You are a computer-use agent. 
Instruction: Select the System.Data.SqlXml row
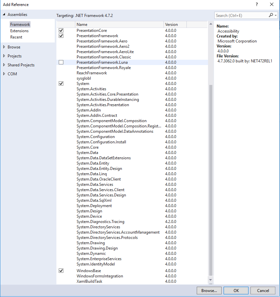(x=132, y=200)
